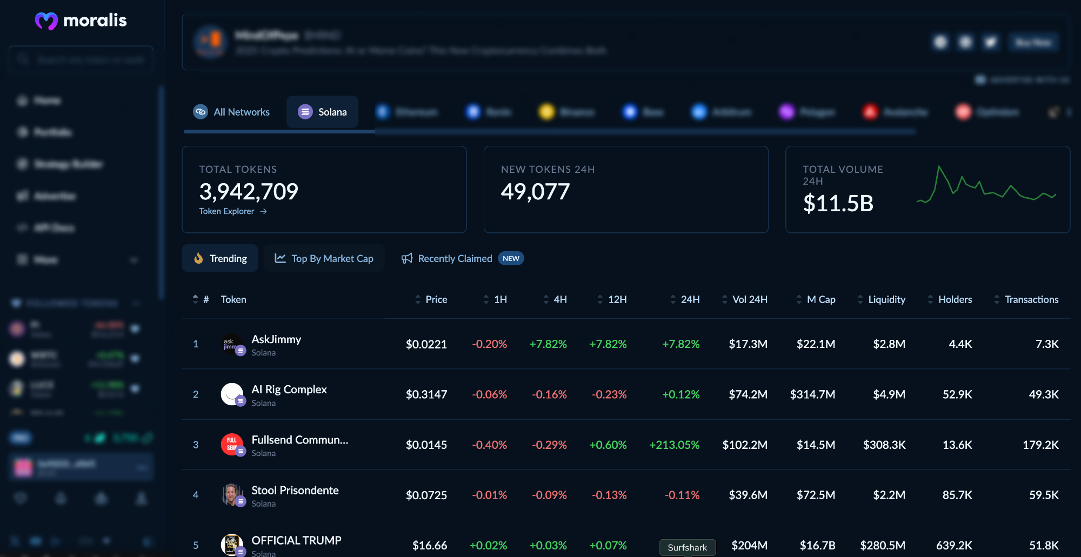
Task: Click the Fullsend Community token logo
Action: tap(232, 445)
